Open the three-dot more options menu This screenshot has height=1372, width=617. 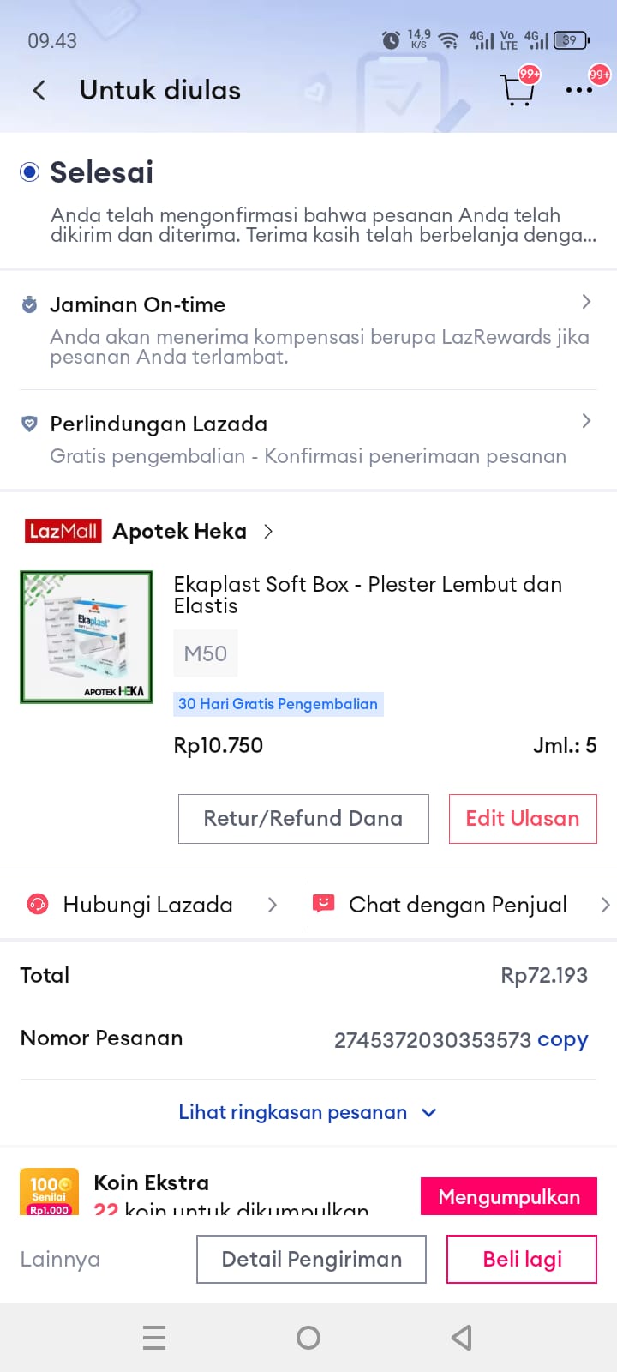[579, 90]
